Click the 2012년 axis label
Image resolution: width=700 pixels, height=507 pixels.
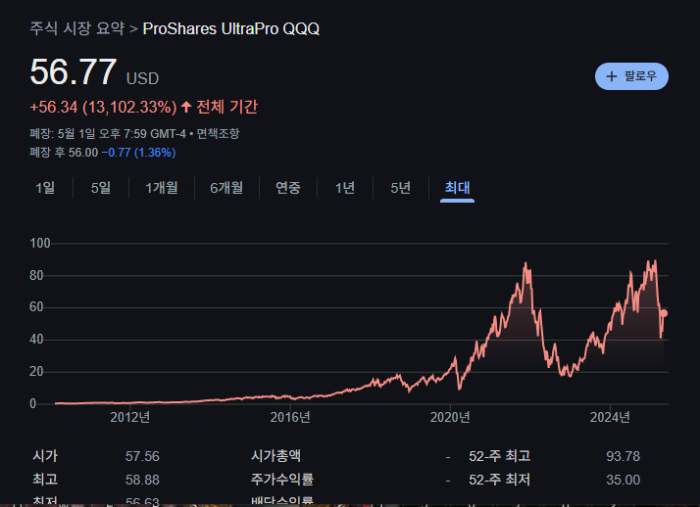pyautogui.click(x=130, y=417)
